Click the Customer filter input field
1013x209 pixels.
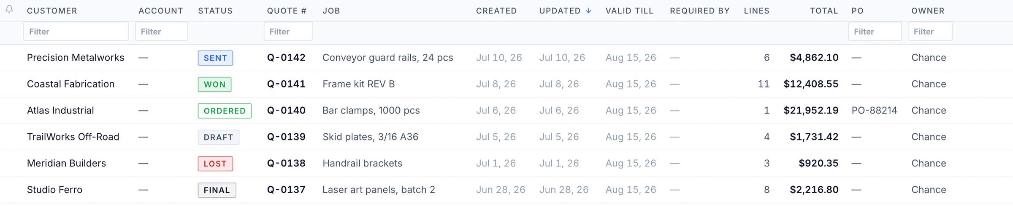pos(76,32)
